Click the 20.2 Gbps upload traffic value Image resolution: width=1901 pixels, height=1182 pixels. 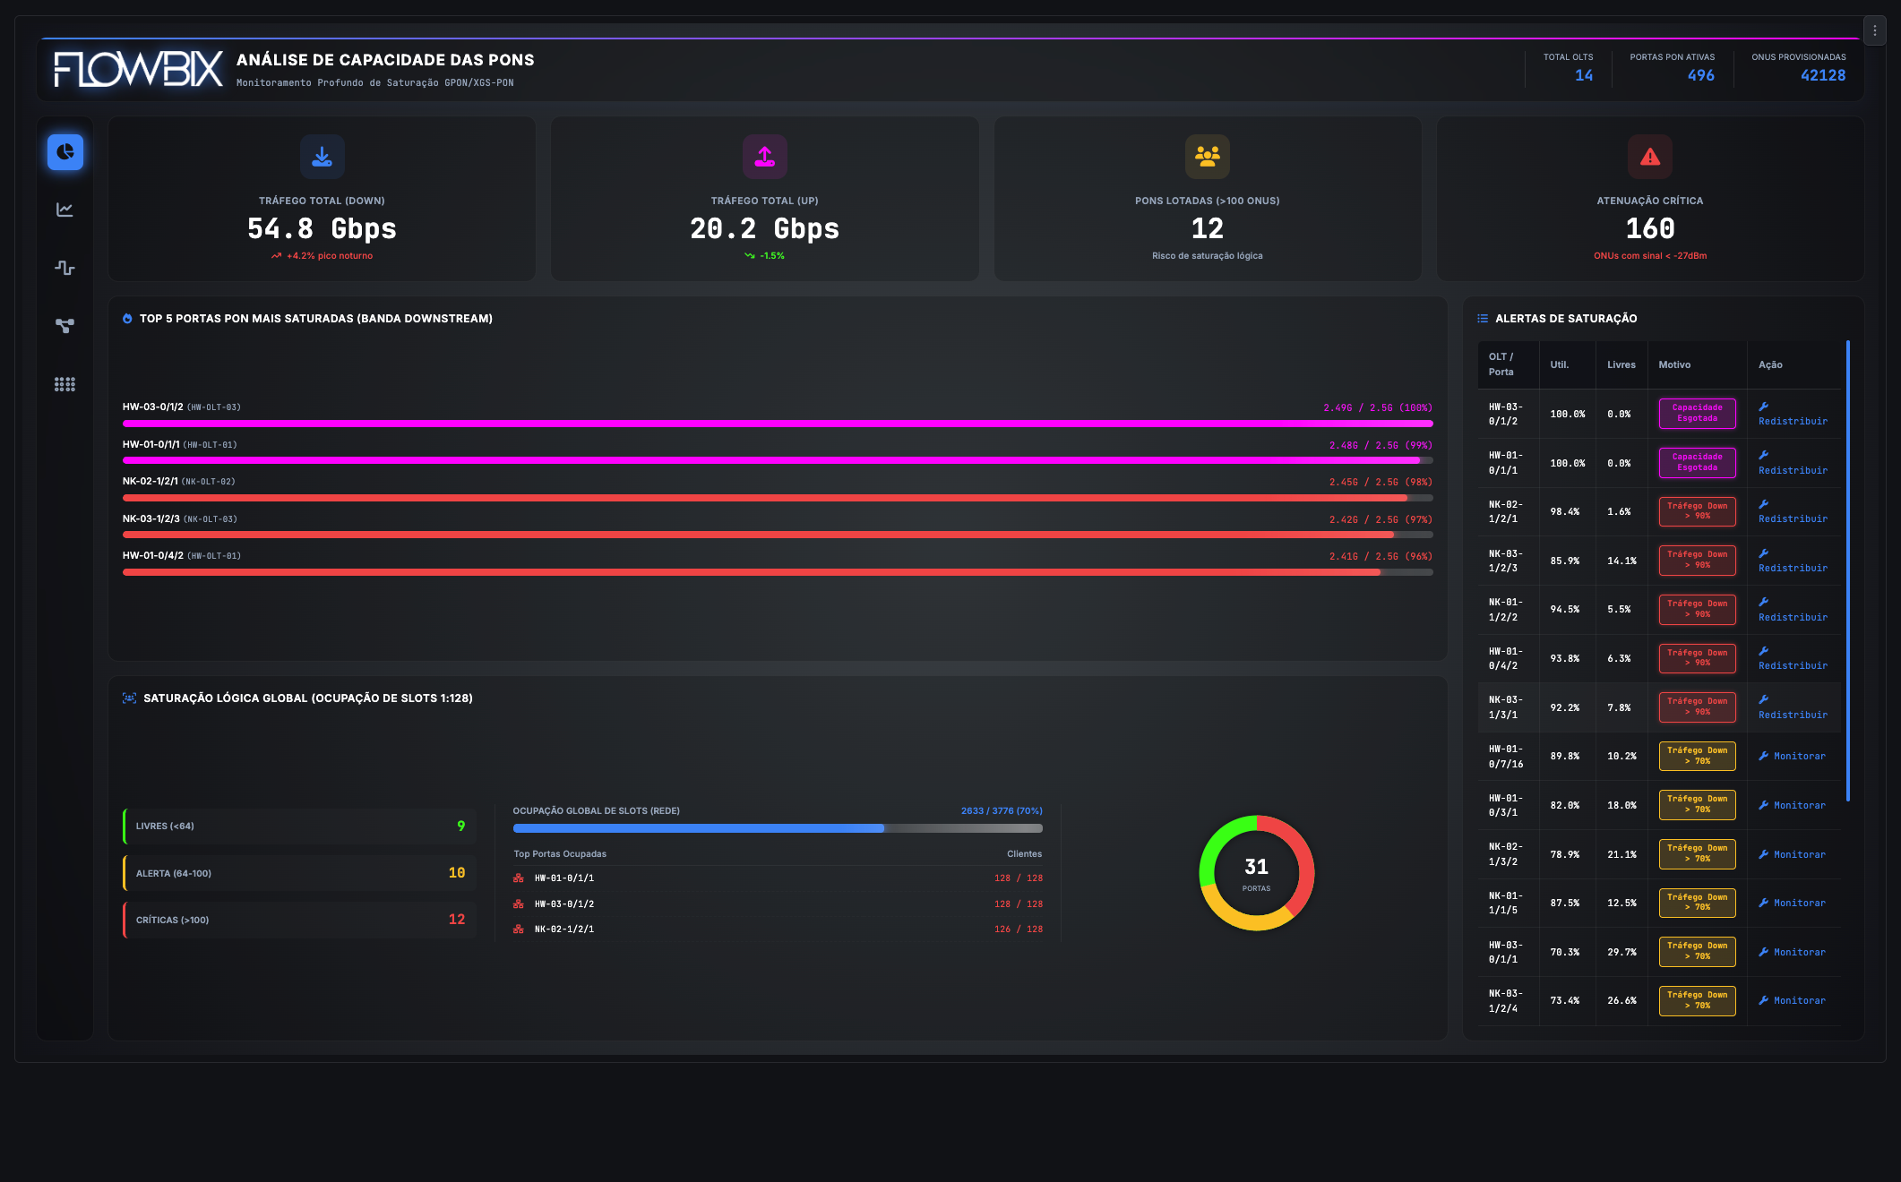(x=765, y=229)
